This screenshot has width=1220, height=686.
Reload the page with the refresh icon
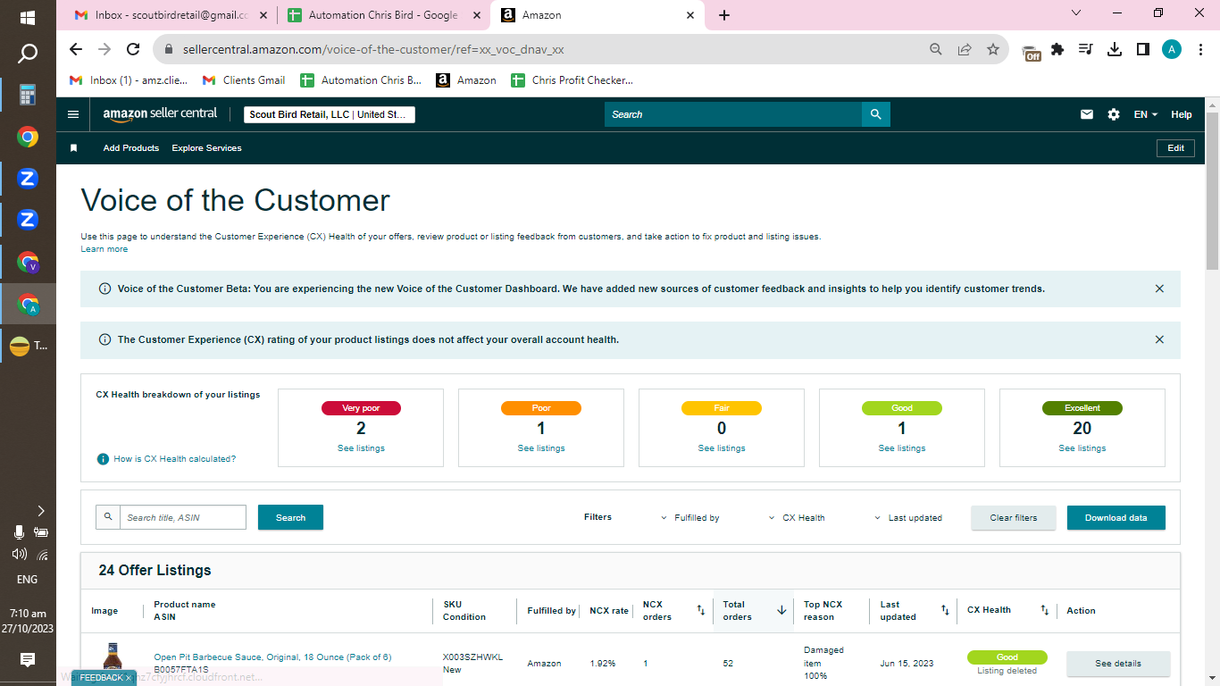133,49
